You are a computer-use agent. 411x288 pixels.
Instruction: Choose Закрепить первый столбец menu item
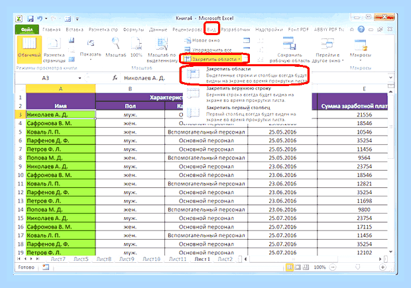(245, 114)
